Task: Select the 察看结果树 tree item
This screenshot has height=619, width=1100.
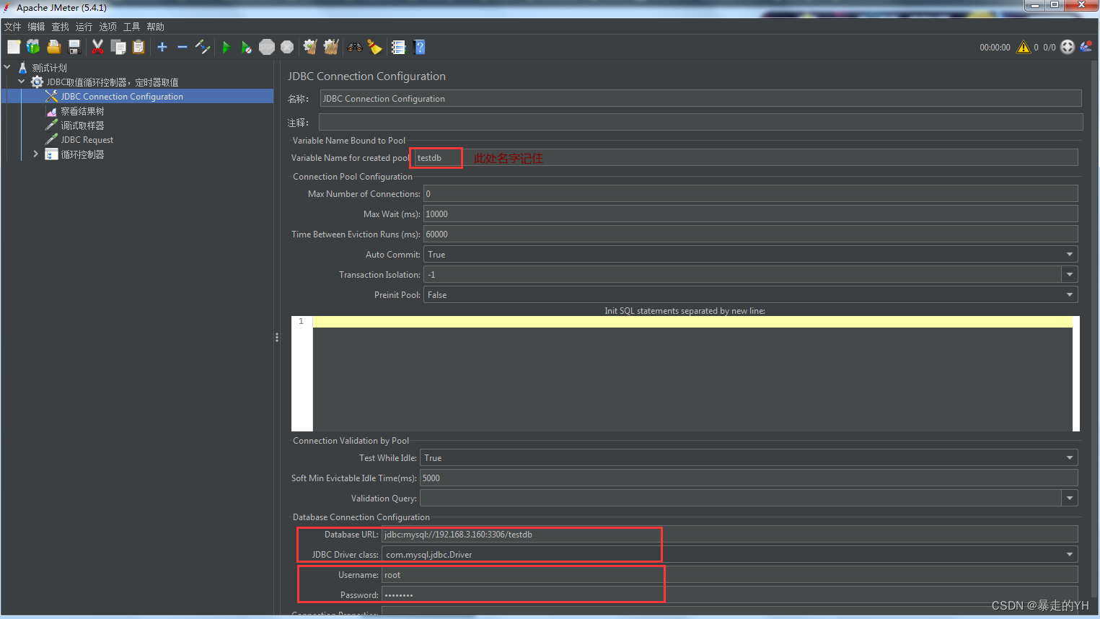Action: (x=84, y=110)
